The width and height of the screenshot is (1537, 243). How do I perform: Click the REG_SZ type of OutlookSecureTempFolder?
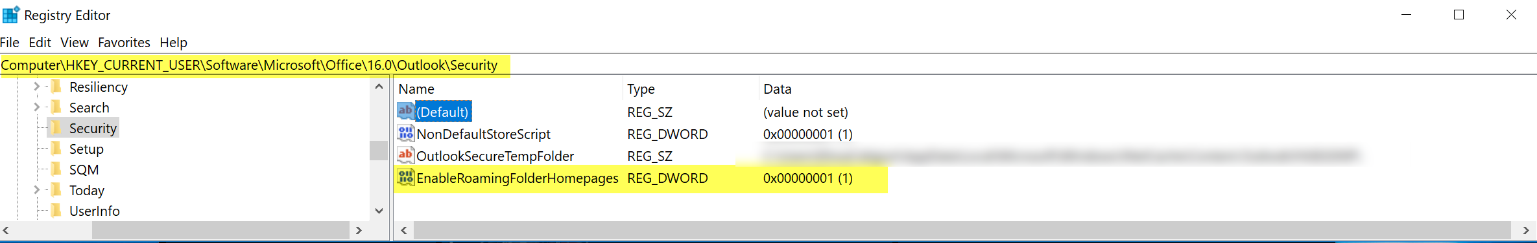click(649, 156)
